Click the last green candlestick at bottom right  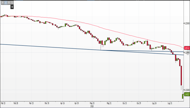coord(182,96)
